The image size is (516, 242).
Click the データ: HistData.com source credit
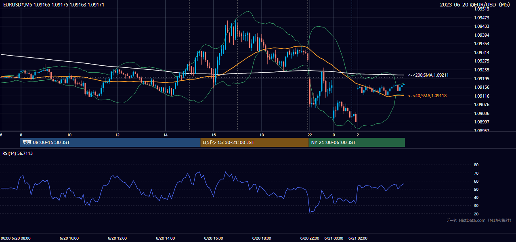pos(479,220)
